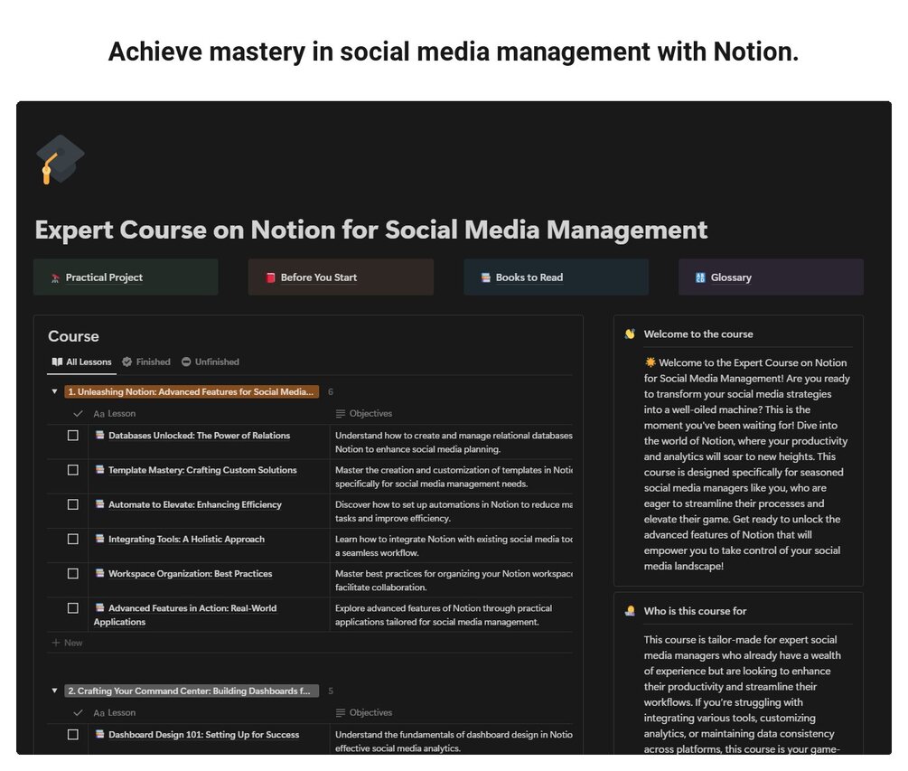Image resolution: width=908 pixels, height=771 pixels.
Task: Open Workspace Organization: Best Practices lesson
Action: click(x=191, y=574)
